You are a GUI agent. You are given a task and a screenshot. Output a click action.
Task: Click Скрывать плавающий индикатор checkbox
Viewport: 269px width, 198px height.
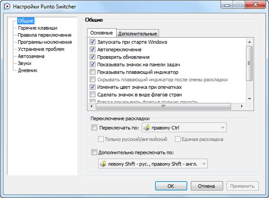click(x=92, y=79)
